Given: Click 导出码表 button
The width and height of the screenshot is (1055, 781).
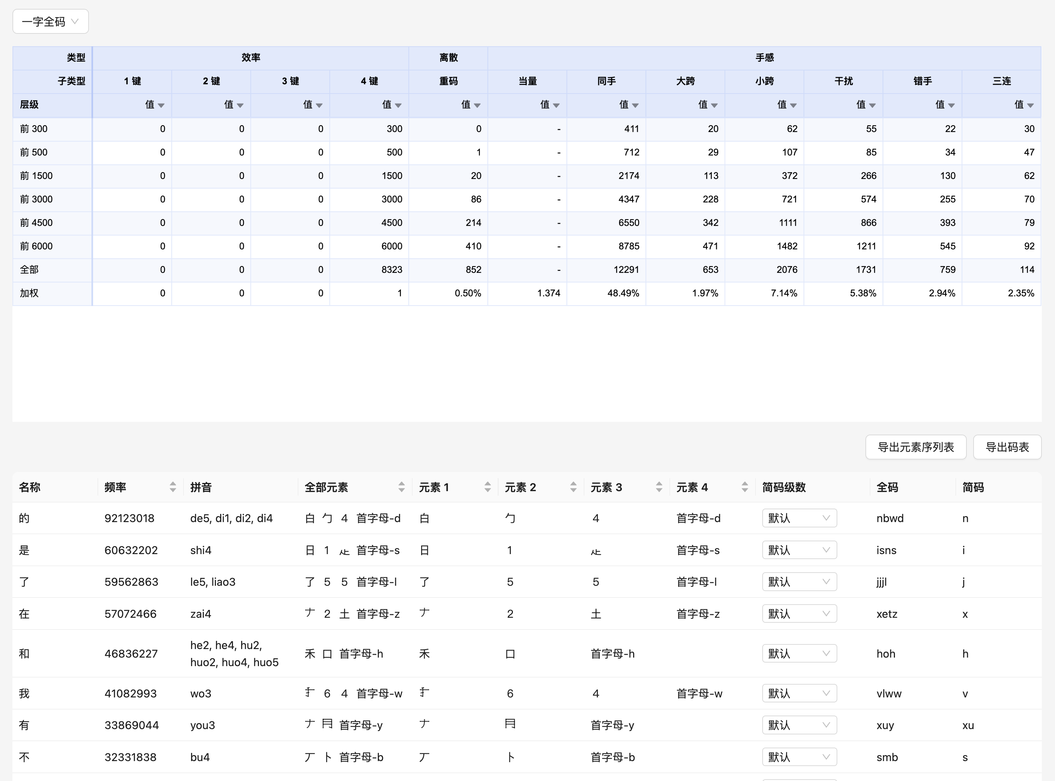Looking at the screenshot, I should point(1007,447).
